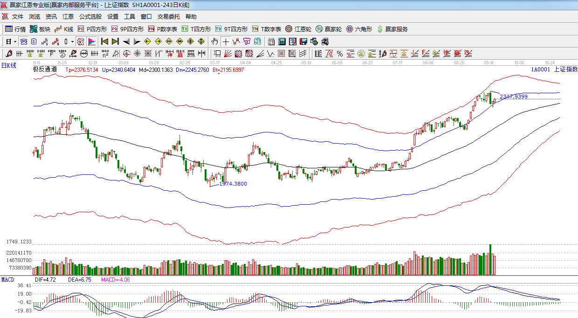Click the 2347.9399 price label on chart
The image size is (578, 318).
514,97
